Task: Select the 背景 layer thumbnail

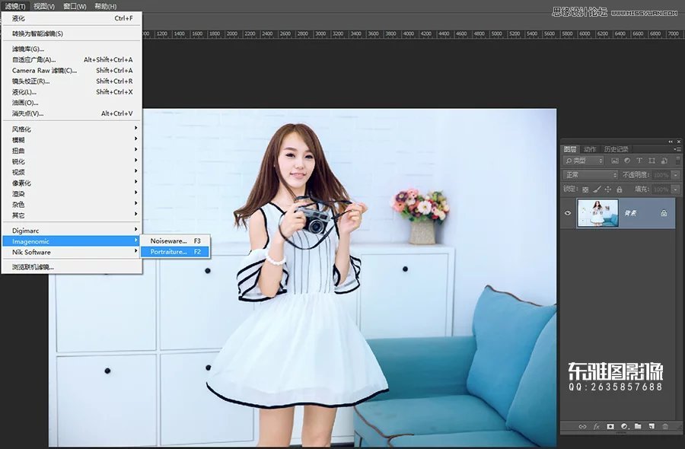Action: click(597, 214)
